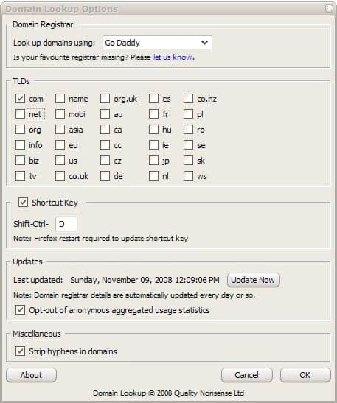Click the last updated date text

[145, 280]
